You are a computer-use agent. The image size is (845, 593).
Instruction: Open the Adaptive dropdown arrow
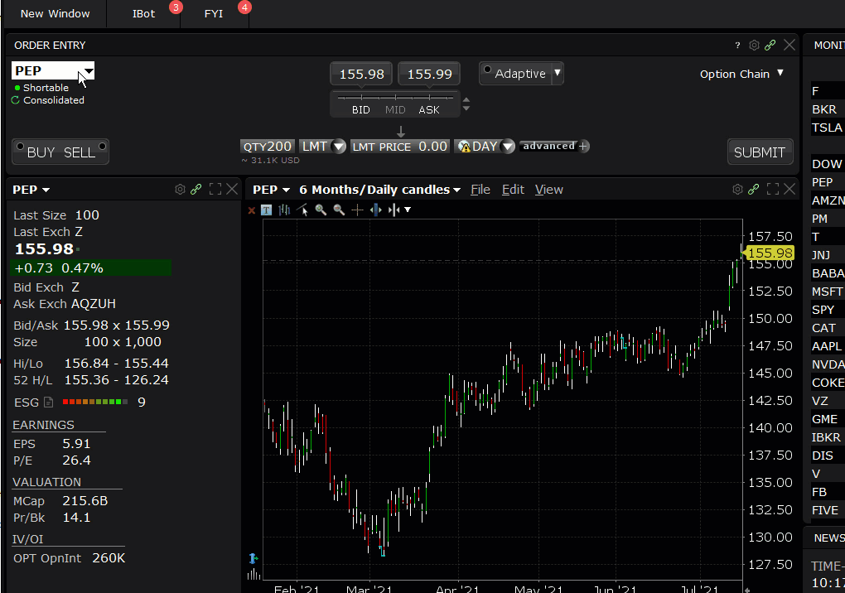point(558,73)
